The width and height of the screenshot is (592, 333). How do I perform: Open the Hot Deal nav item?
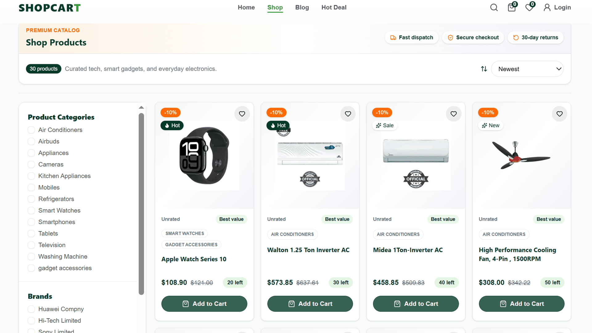(334, 7)
